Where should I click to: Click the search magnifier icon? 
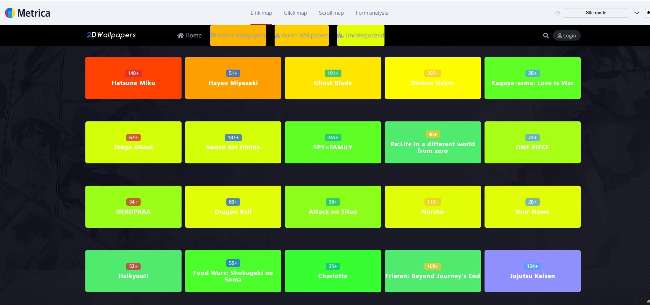(546, 36)
